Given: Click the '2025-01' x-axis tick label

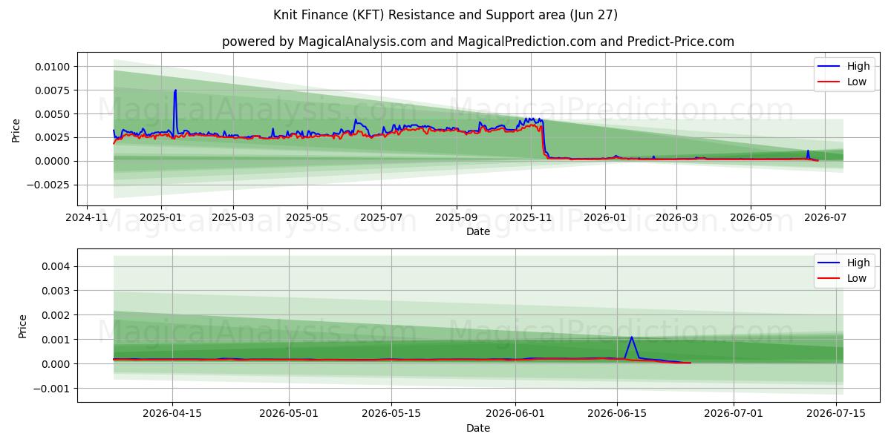Looking at the screenshot, I should pos(160,217).
